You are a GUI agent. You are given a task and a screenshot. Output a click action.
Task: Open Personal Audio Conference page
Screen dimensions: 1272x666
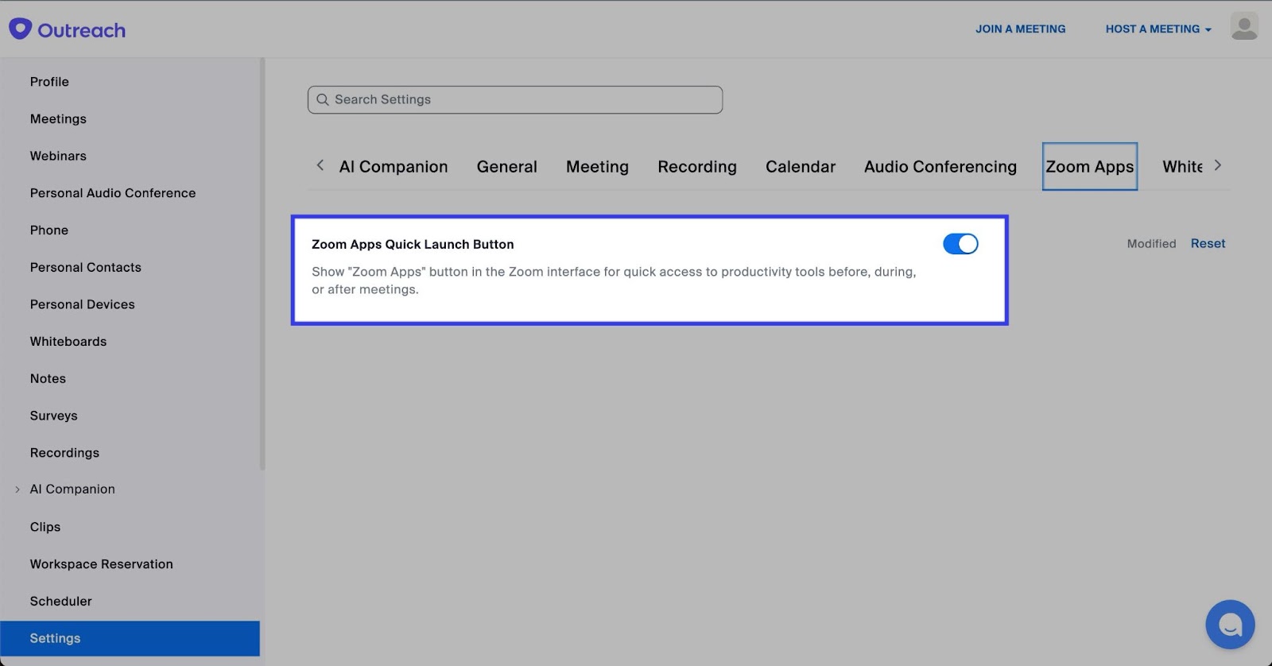pyautogui.click(x=113, y=193)
